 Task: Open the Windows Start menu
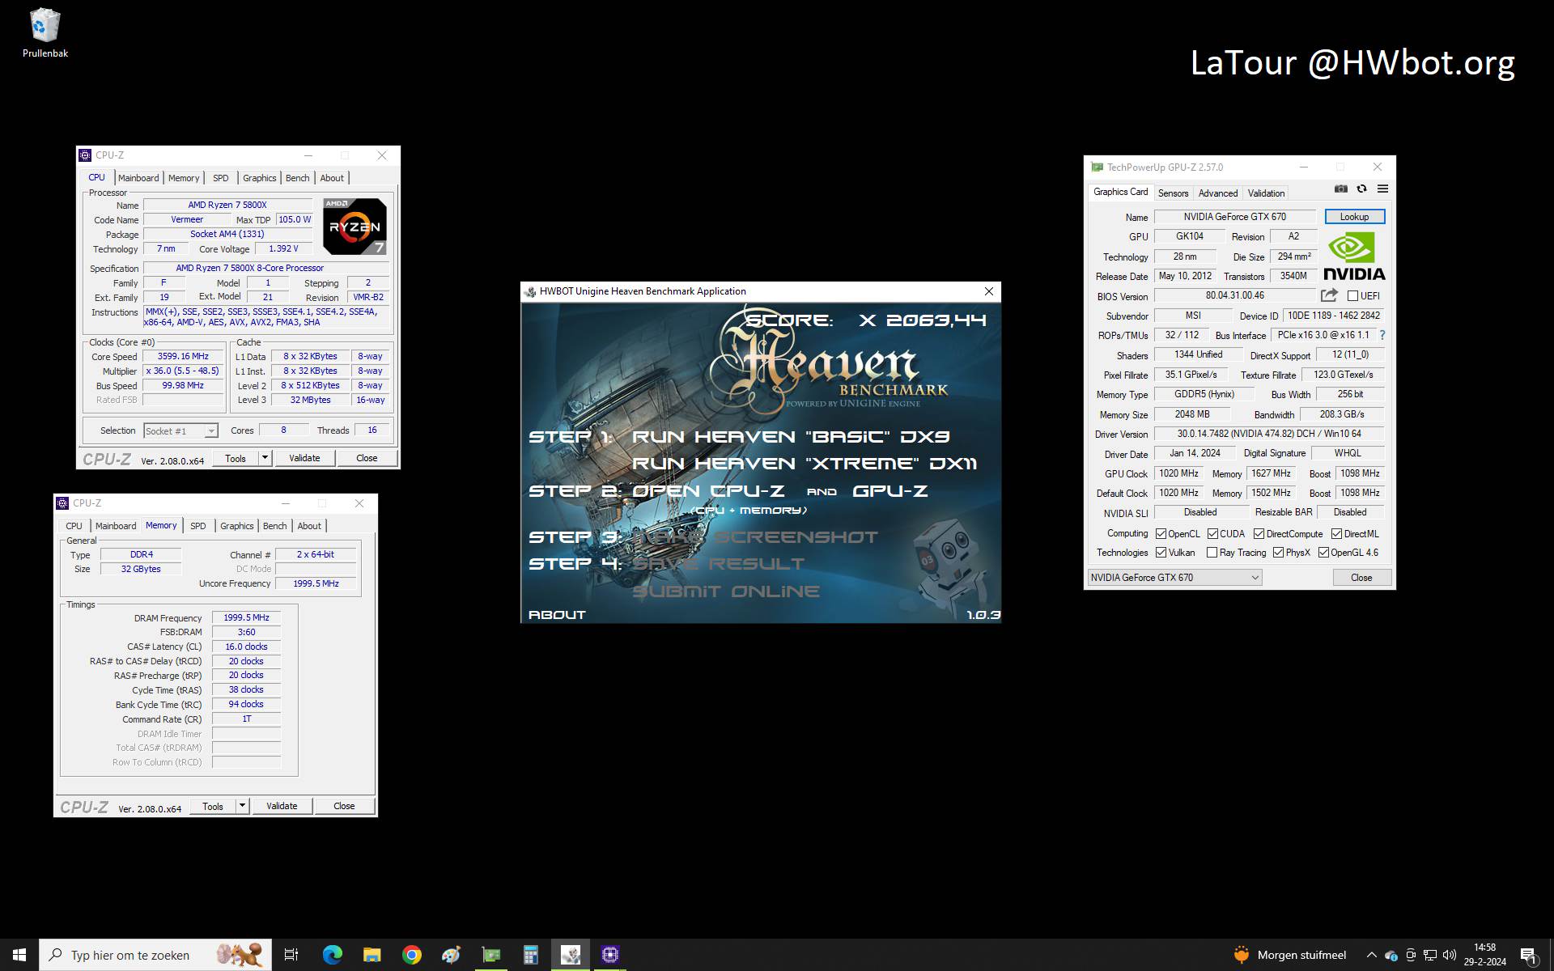point(19,955)
